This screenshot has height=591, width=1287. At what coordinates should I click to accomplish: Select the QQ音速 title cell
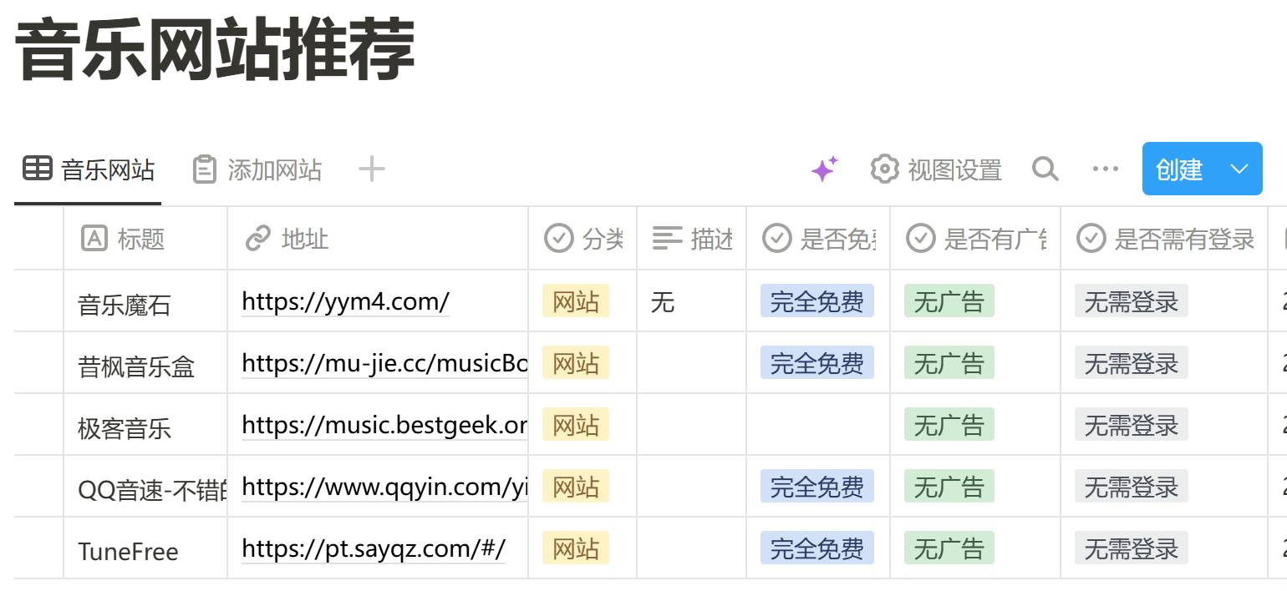pos(145,487)
